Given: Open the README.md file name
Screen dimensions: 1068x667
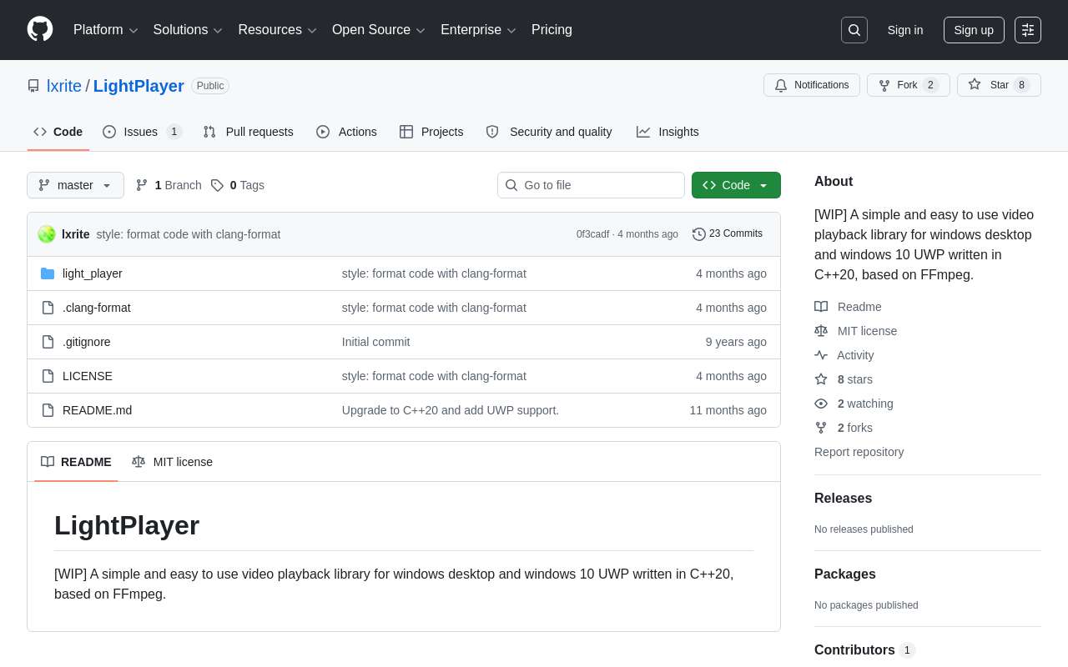Looking at the screenshot, I should click(x=97, y=410).
